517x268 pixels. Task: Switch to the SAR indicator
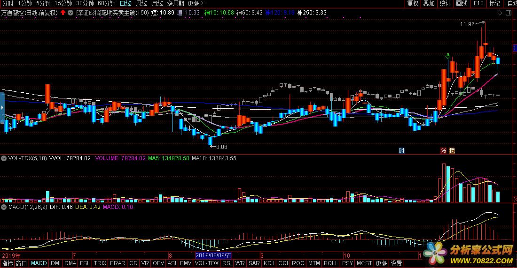pos(254,263)
